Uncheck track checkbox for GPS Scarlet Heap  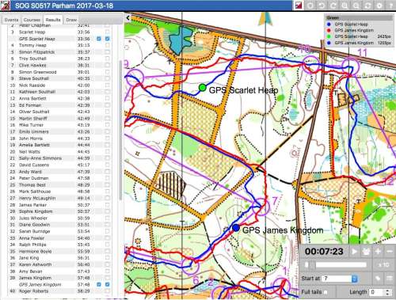[99, 39]
